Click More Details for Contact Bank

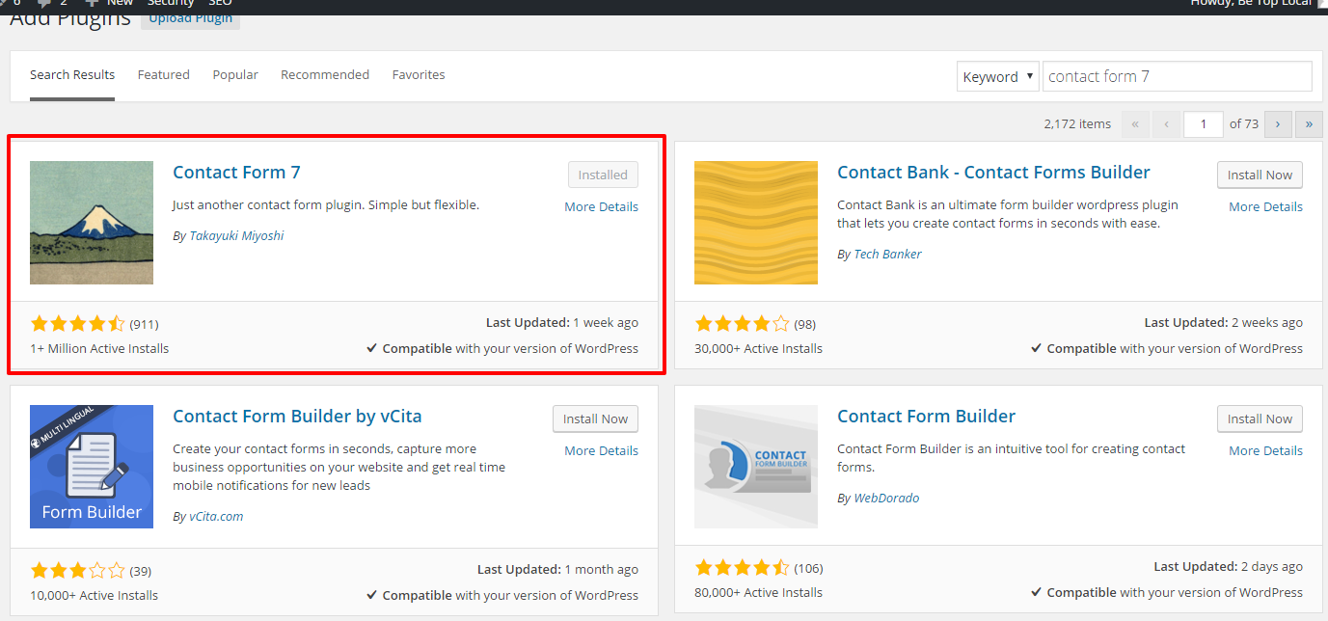coord(1265,206)
